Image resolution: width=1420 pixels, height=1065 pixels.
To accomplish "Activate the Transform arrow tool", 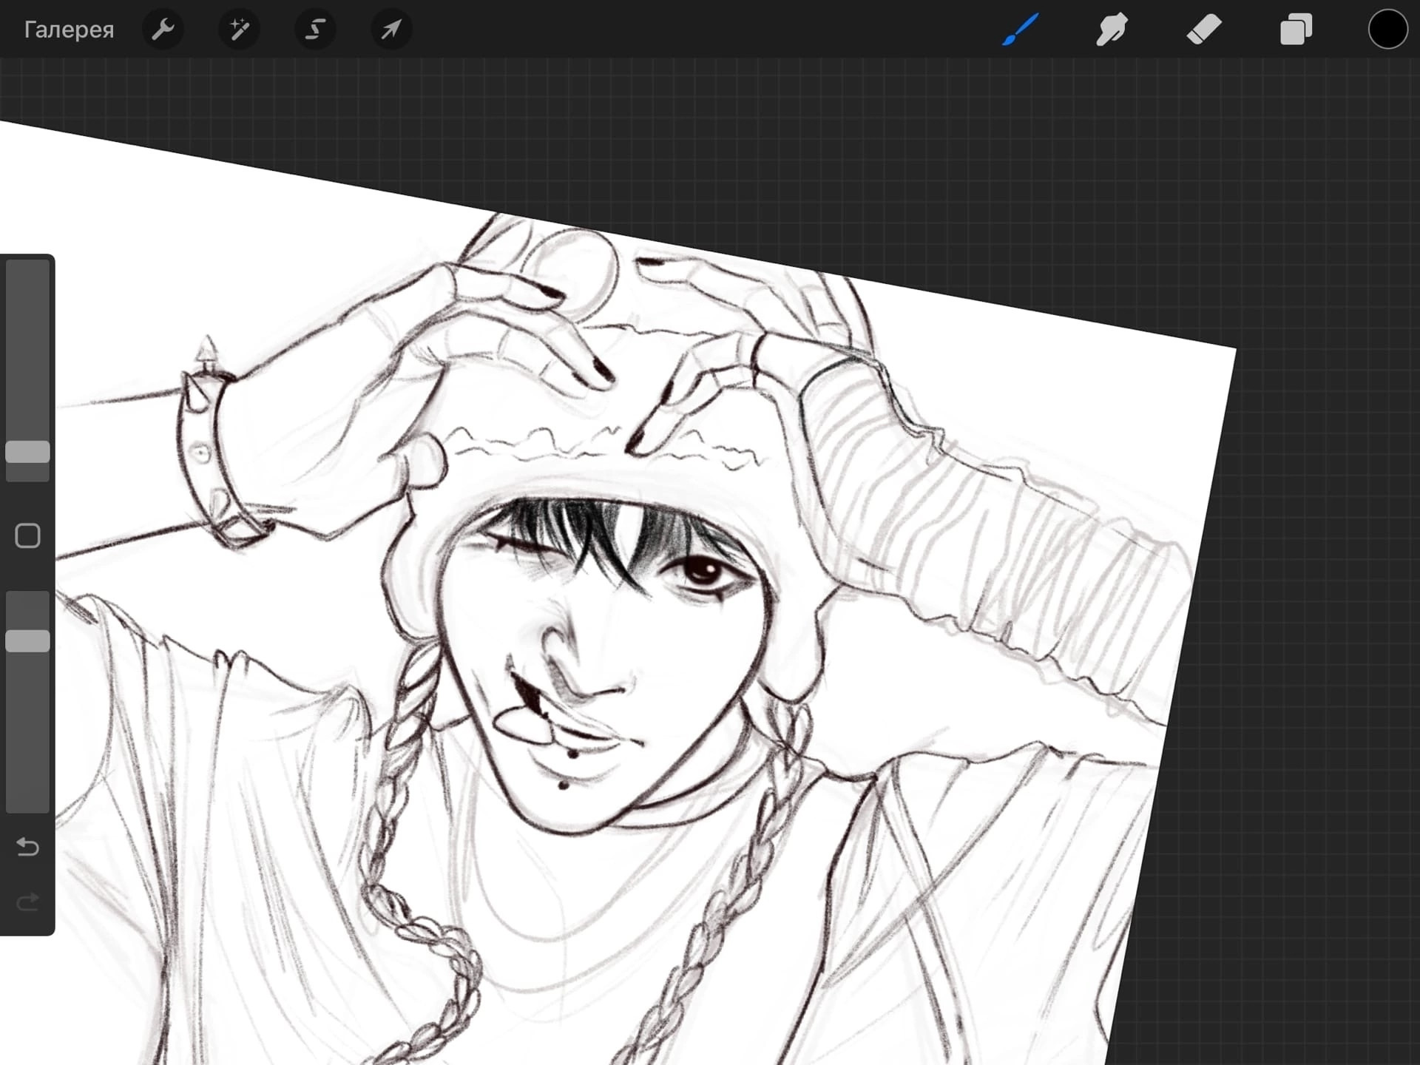I will pyautogui.click(x=391, y=30).
